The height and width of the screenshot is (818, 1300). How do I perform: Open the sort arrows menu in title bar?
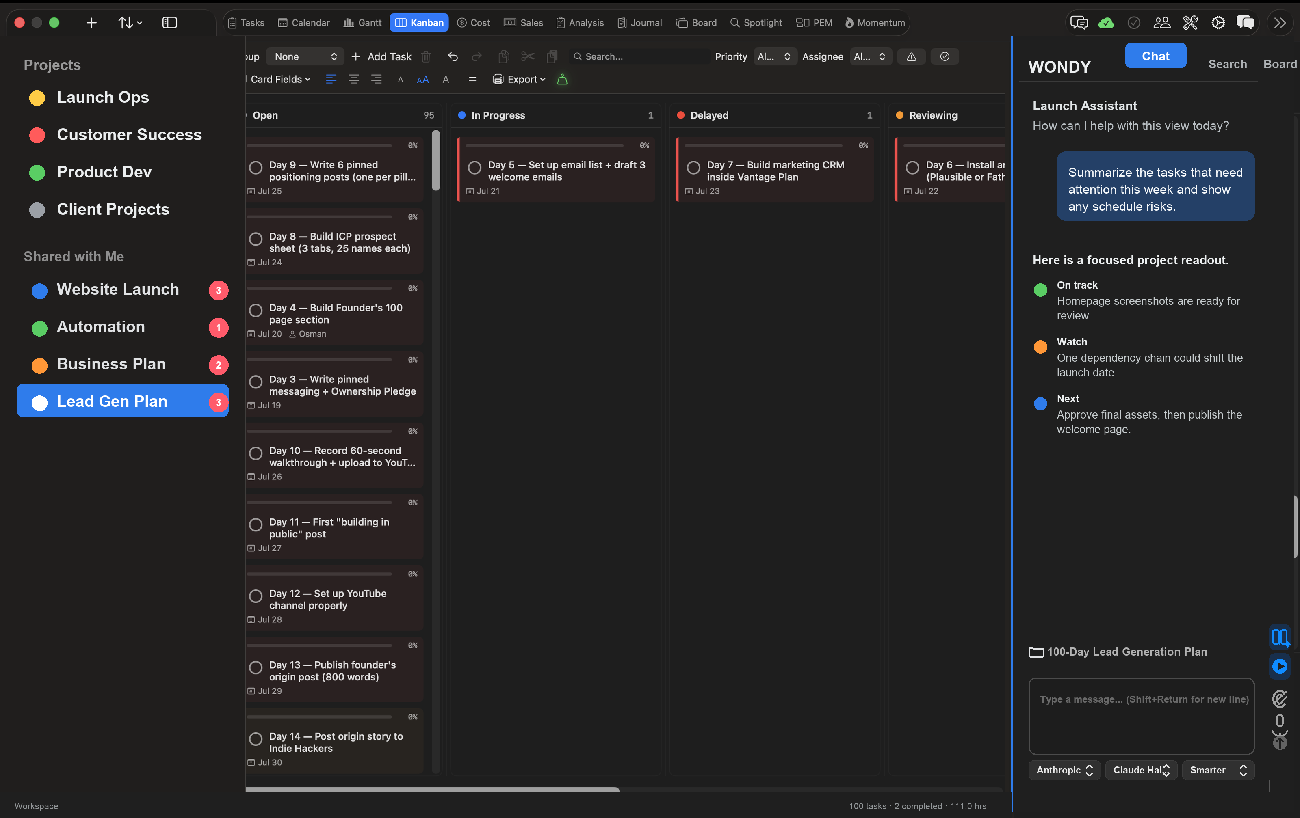tap(130, 23)
